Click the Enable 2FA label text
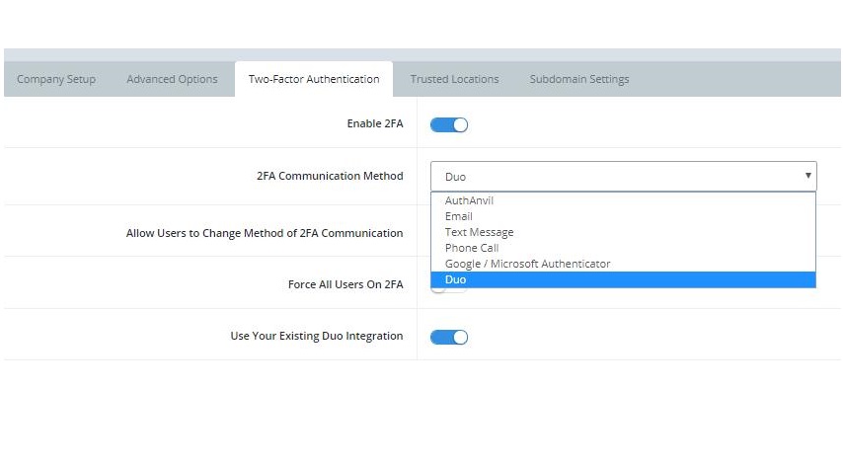Screen dimensions: 843x469 [374, 123]
